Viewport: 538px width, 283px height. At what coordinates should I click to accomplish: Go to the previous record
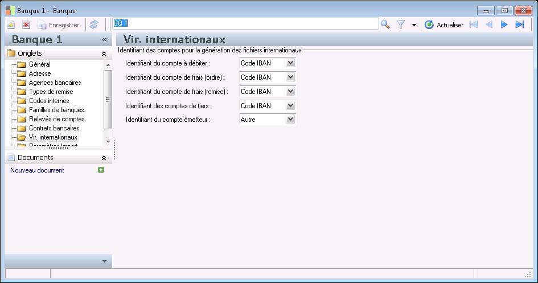pyautogui.click(x=489, y=24)
